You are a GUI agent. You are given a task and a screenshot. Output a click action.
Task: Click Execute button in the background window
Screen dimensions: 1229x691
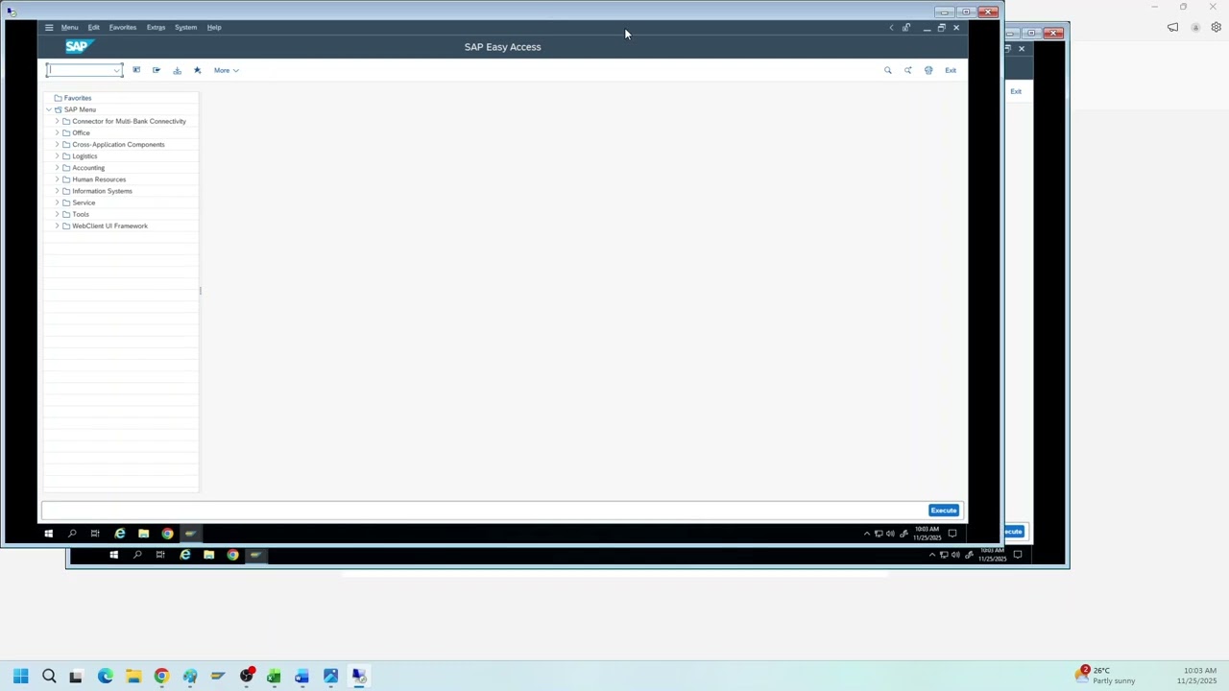(x=1013, y=532)
